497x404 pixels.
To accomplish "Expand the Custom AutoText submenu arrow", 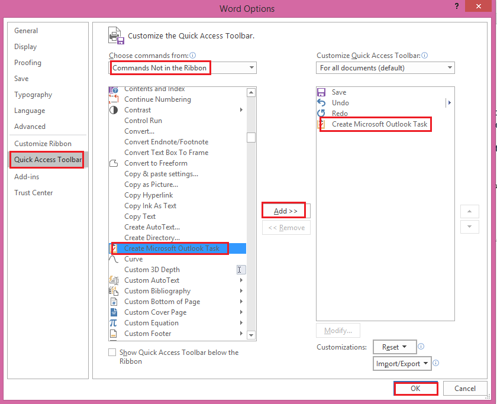I will [241, 280].
